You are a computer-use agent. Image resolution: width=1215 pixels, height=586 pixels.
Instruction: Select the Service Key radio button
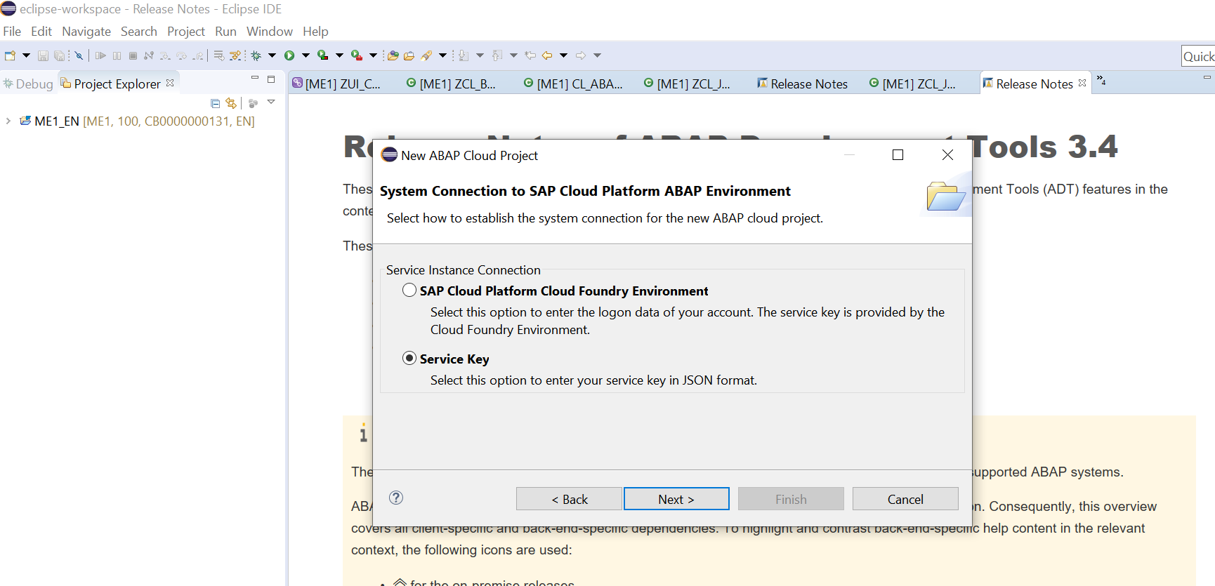point(409,358)
